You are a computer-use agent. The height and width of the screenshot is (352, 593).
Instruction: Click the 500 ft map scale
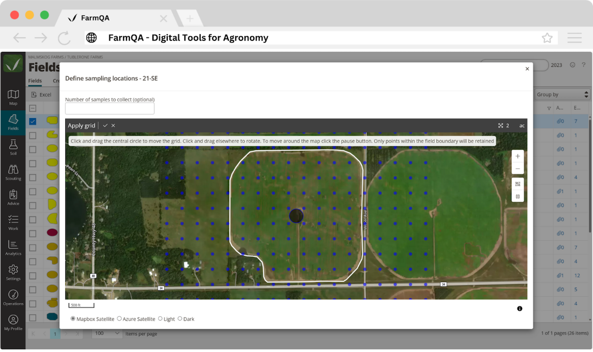tap(82, 305)
